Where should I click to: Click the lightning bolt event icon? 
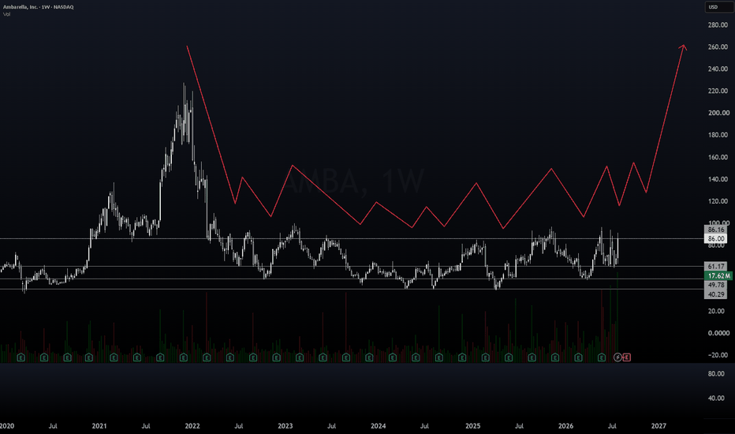617,357
